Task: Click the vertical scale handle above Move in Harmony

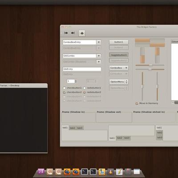Action: pyautogui.click(x=142, y=86)
